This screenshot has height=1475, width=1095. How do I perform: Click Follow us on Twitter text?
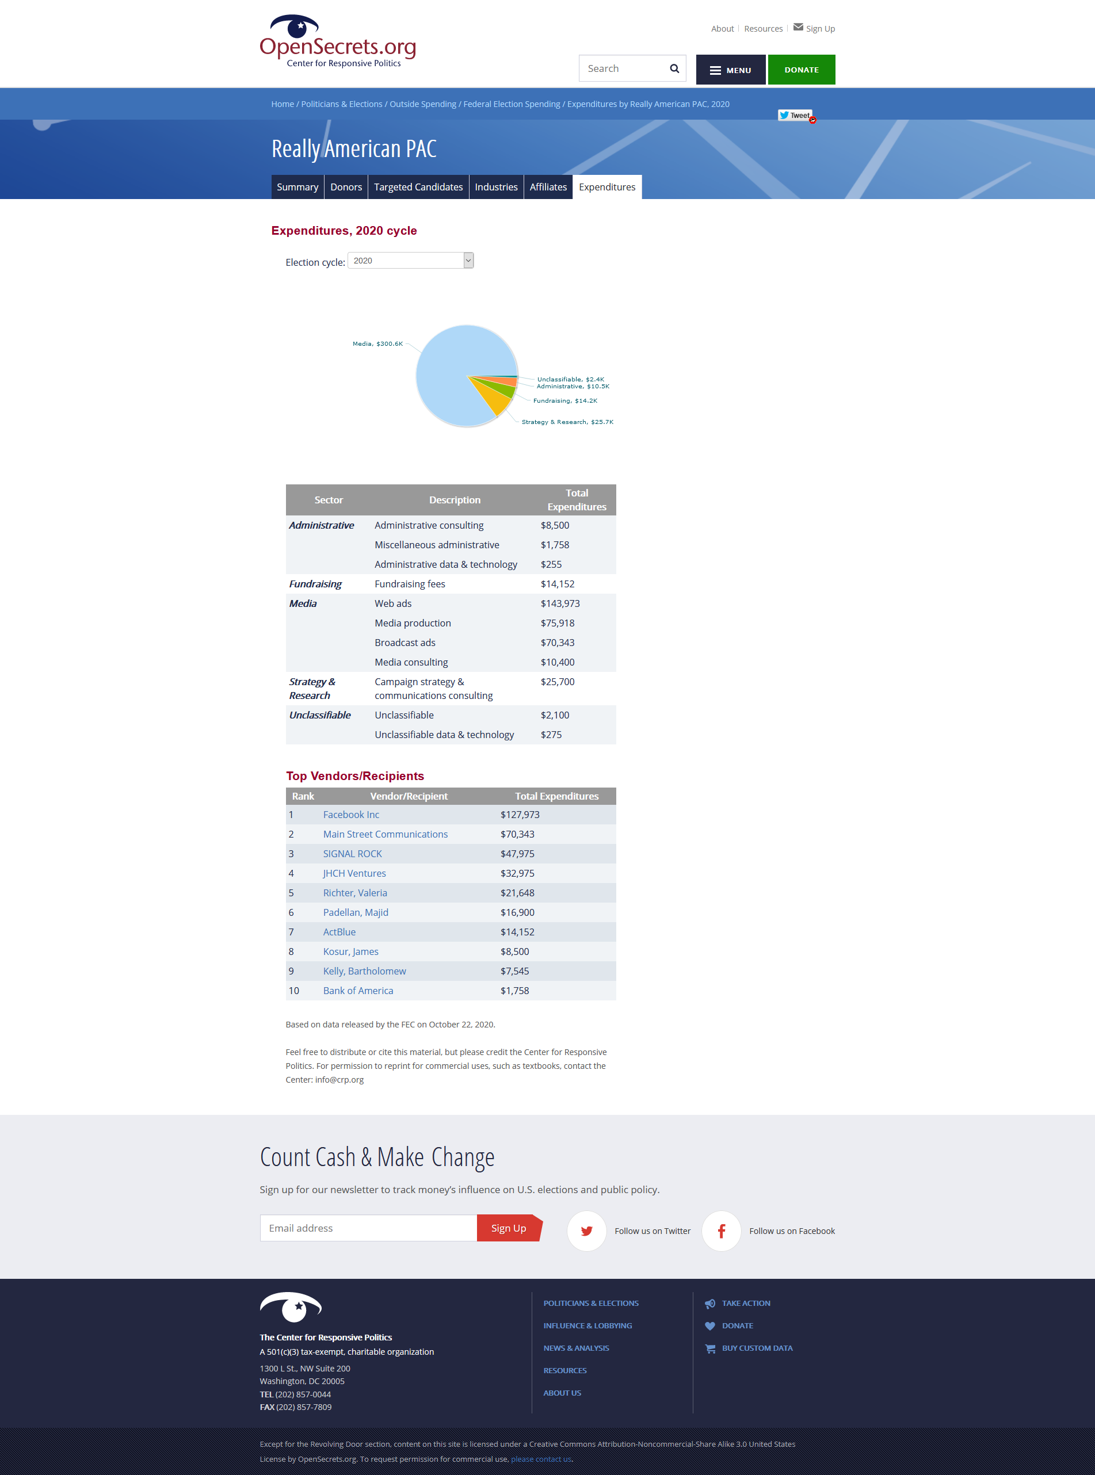point(653,1231)
